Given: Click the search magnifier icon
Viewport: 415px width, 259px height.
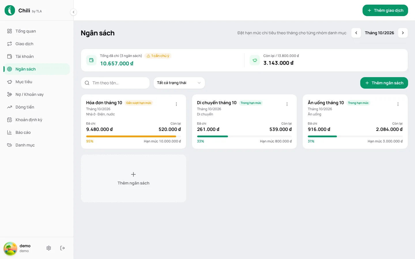Looking at the screenshot, I should coord(87,83).
